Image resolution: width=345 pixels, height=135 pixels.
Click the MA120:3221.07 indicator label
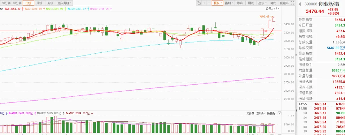77,9
